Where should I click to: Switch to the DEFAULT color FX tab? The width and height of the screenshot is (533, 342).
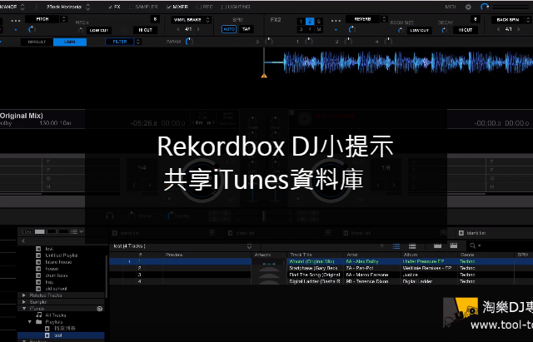37,42
